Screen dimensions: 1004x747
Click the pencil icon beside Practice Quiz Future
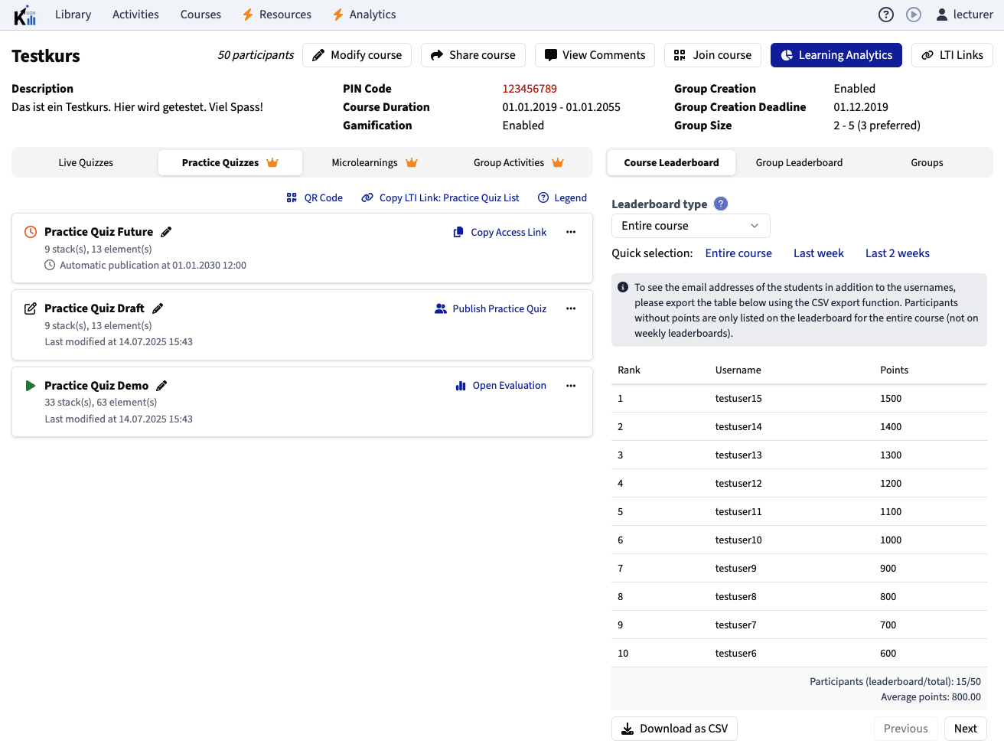click(166, 232)
